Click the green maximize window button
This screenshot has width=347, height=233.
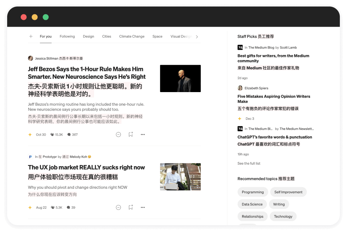click(46, 17)
